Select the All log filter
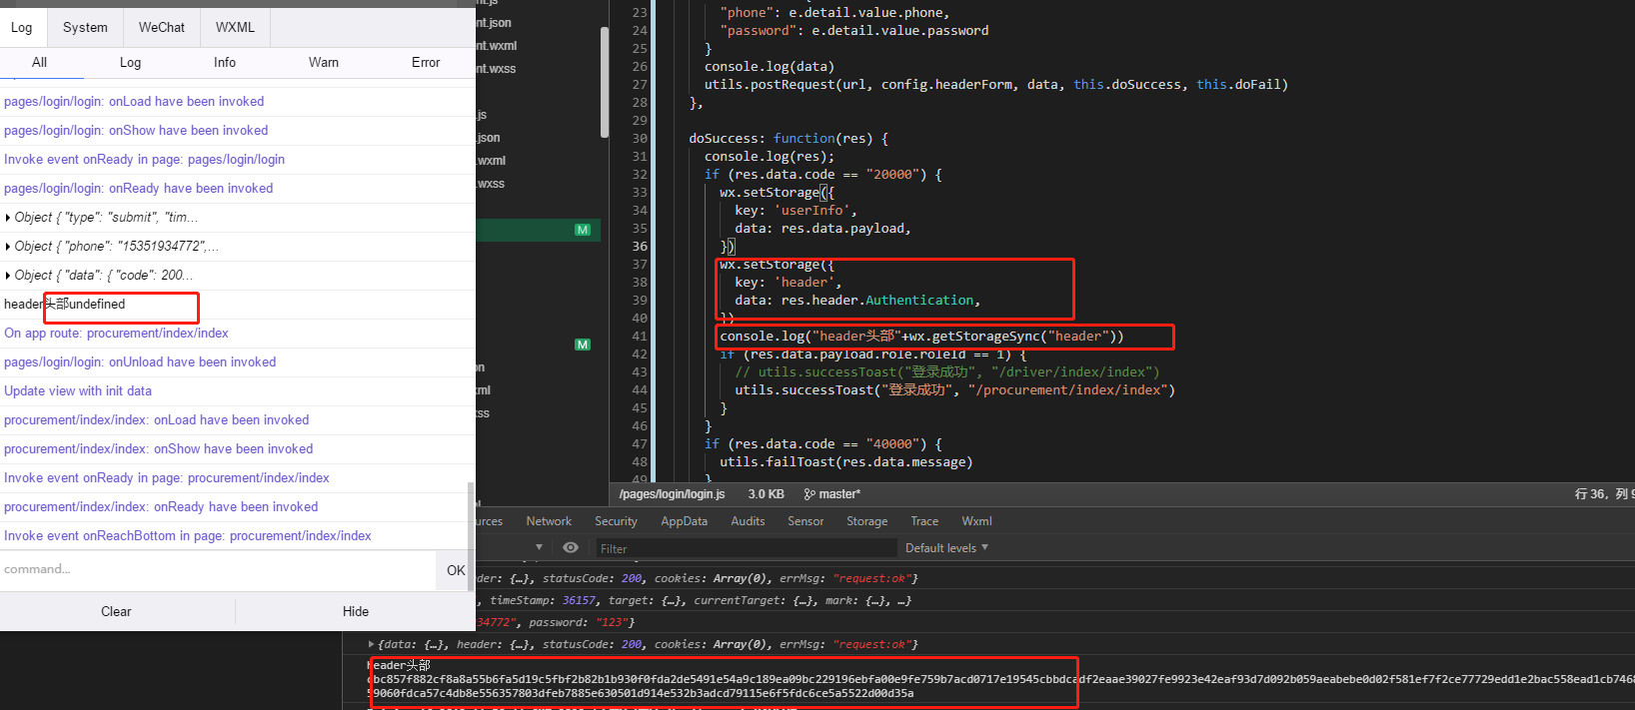The width and height of the screenshot is (1635, 710). click(40, 62)
